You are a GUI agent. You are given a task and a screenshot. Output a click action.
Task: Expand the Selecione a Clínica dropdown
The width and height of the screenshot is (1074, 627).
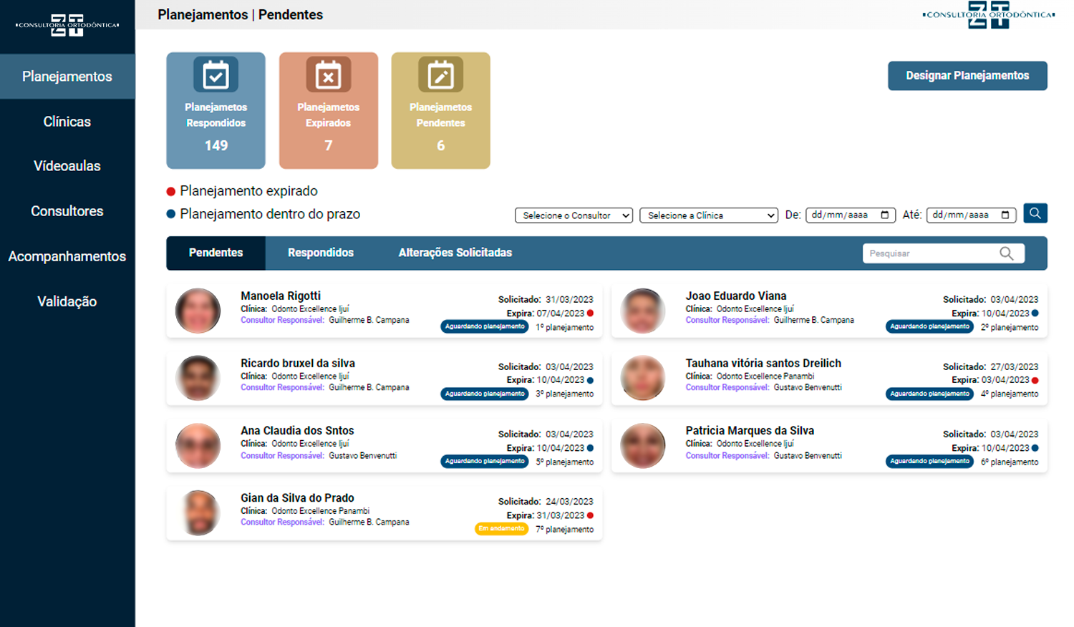[x=708, y=215]
